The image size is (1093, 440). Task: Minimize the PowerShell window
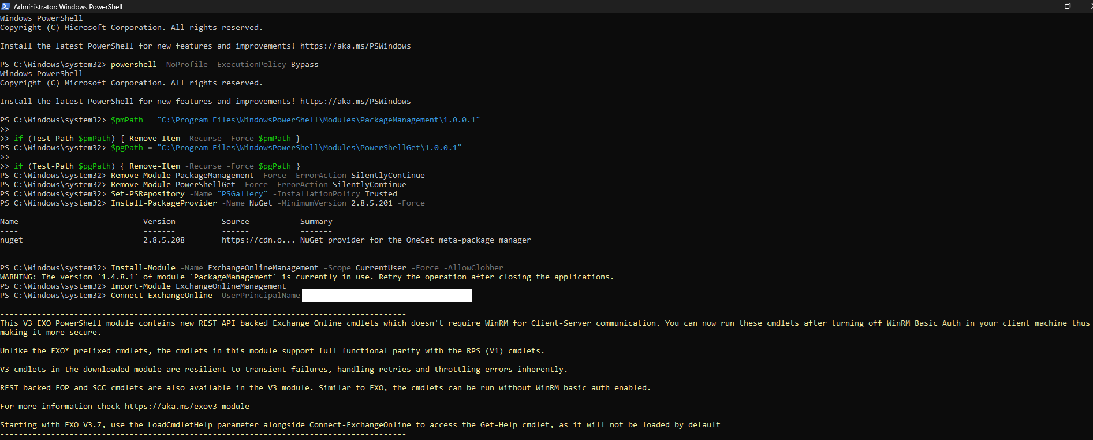tap(1042, 6)
